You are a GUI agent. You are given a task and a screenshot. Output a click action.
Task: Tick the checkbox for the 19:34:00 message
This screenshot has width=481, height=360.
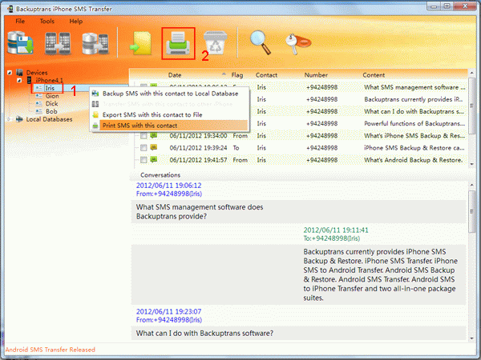(143, 136)
